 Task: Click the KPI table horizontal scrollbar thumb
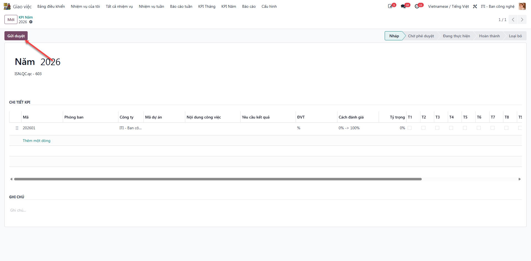pyautogui.click(x=218, y=179)
